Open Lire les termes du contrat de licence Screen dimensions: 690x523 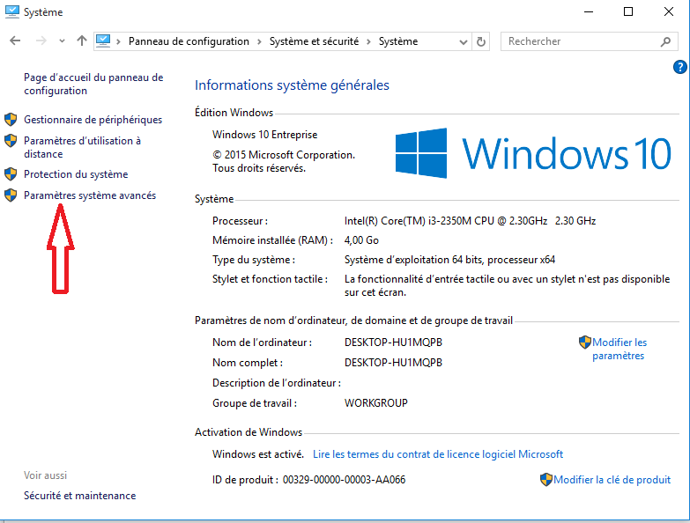pyautogui.click(x=438, y=454)
